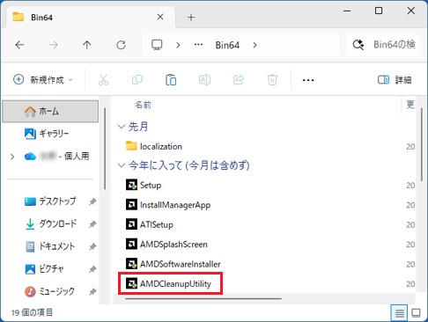Select the AMDCleanupUtility file
428x322 pixels.
point(168,283)
